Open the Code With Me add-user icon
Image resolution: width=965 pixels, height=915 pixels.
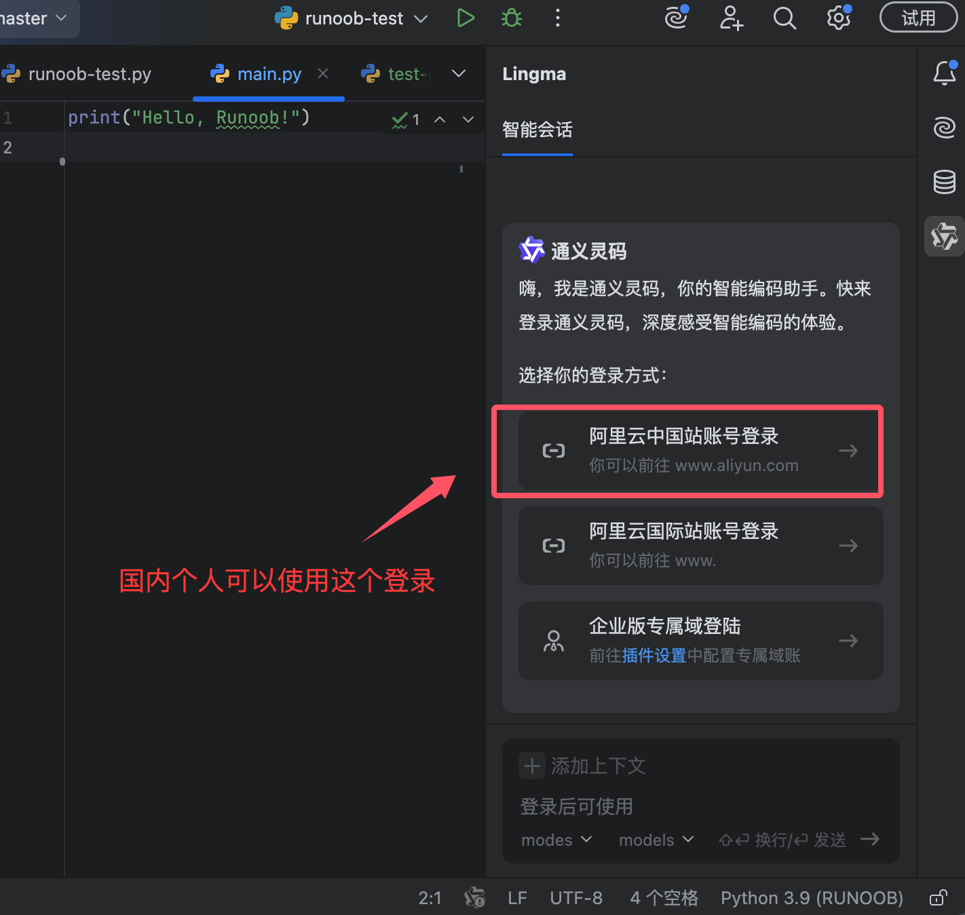click(x=731, y=18)
